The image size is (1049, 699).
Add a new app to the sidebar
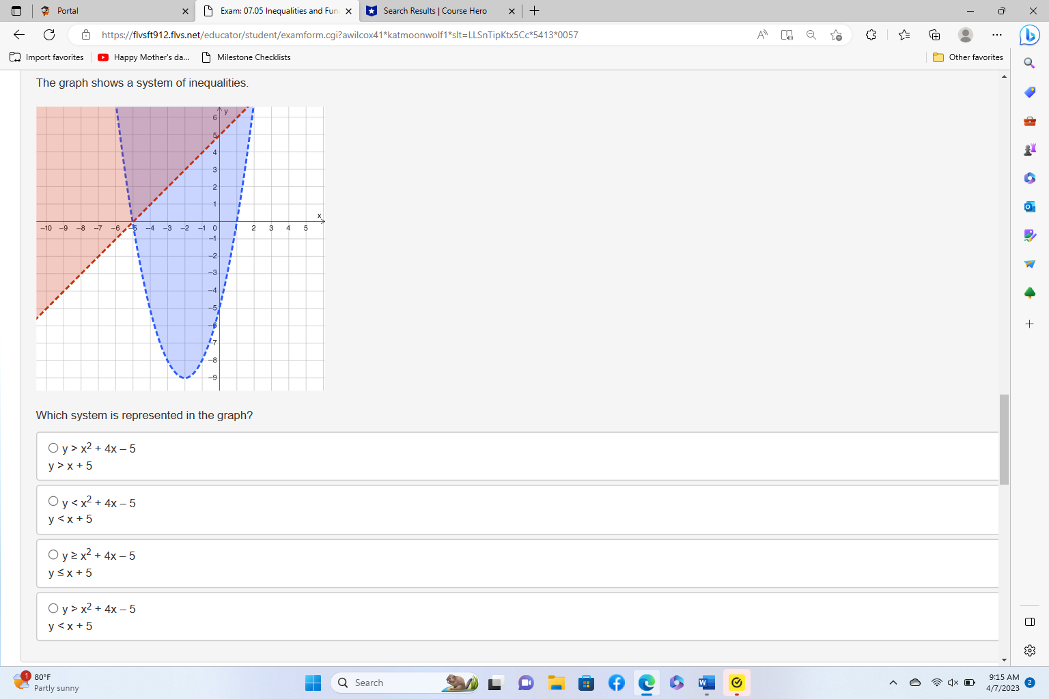(1030, 324)
